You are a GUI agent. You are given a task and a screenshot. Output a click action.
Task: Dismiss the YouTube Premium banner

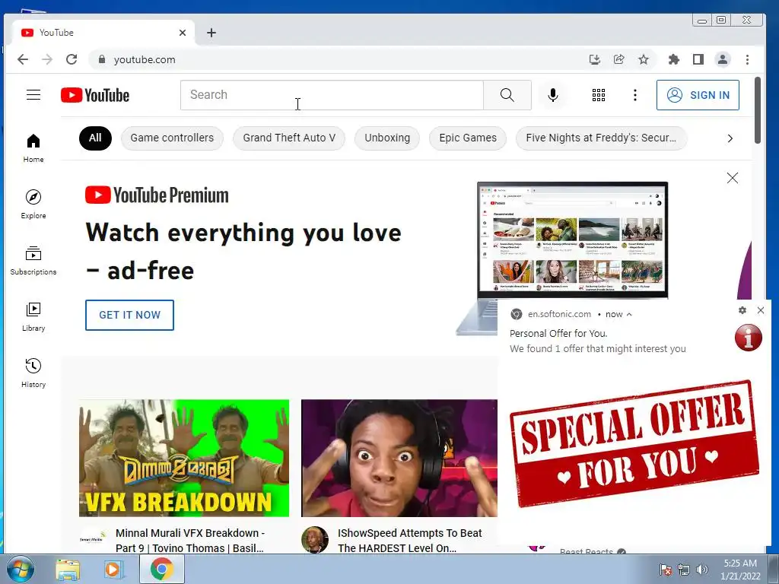tap(733, 178)
